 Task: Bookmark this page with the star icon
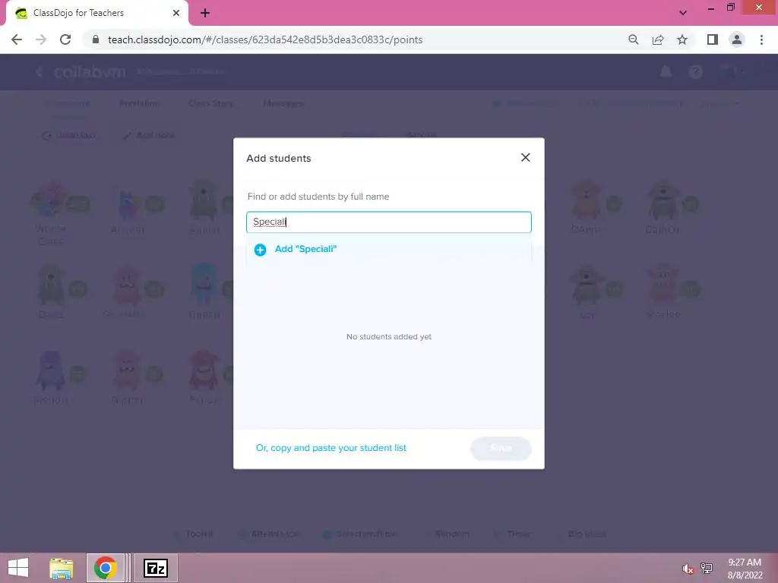pos(682,39)
